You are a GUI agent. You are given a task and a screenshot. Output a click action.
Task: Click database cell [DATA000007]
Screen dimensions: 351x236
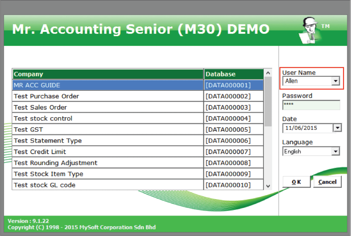tap(234, 152)
